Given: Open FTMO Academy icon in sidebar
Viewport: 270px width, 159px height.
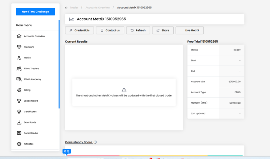Looking at the screenshot, I should coord(19,79).
